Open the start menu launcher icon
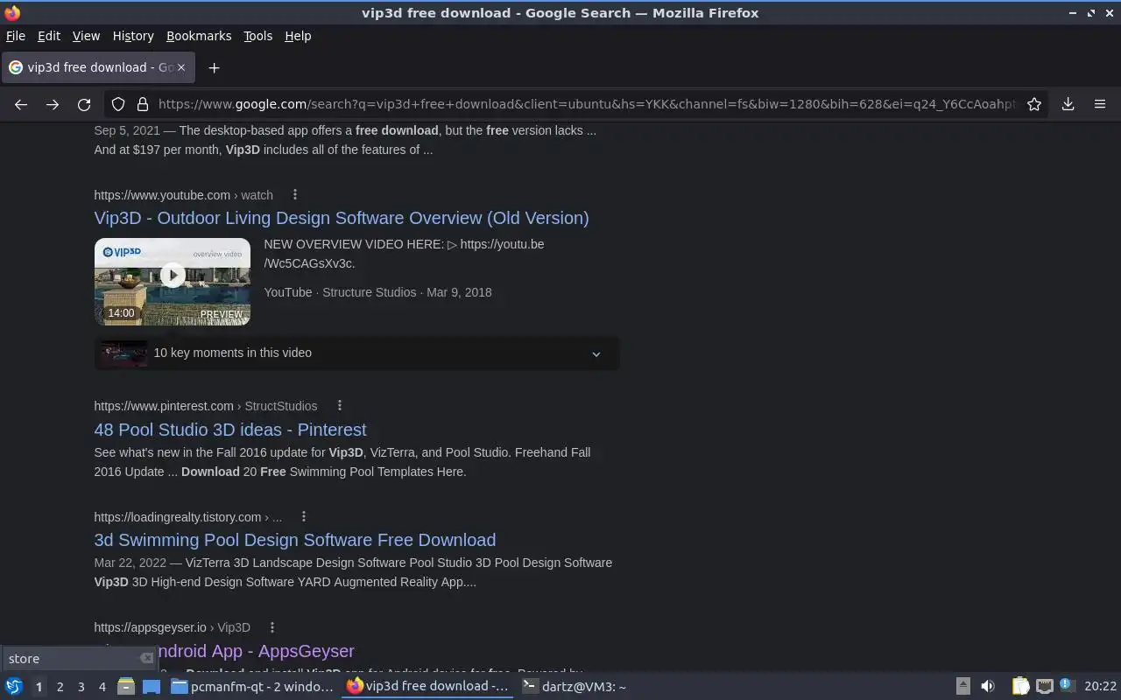1121x700 pixels. 14,686
